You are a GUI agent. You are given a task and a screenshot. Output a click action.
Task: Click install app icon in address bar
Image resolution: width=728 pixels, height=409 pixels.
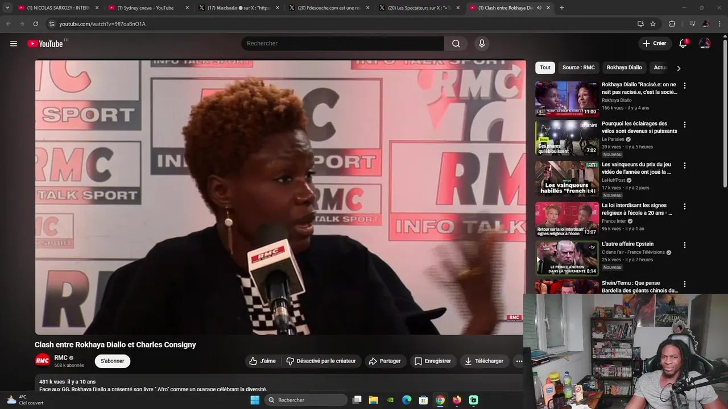[x=640, y=24]
